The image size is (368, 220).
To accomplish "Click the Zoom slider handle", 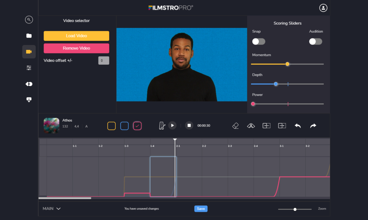I will 295,209.
